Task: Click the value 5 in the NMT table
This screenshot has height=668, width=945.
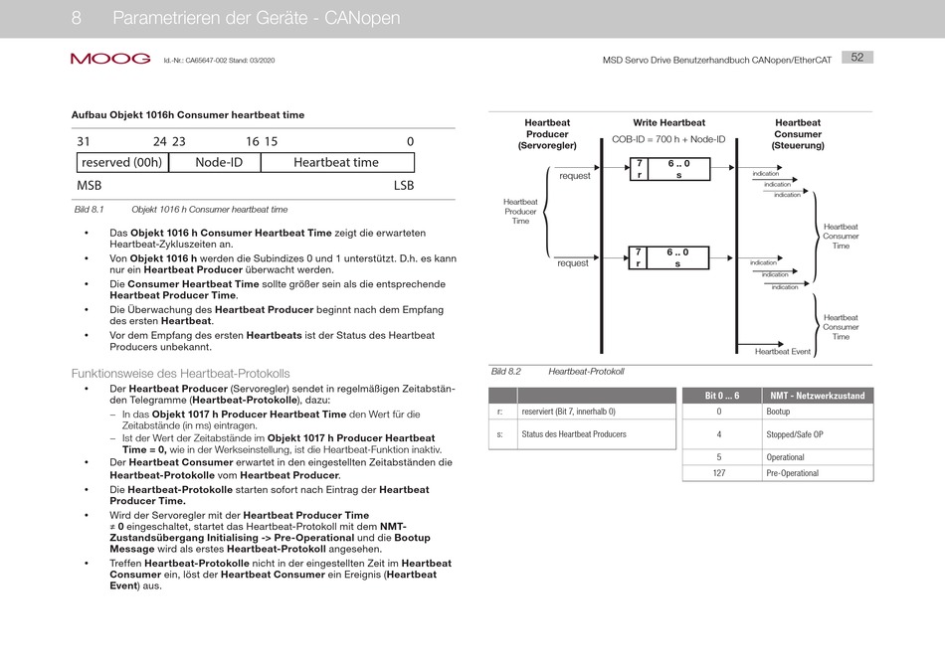Action: point(719,457)
